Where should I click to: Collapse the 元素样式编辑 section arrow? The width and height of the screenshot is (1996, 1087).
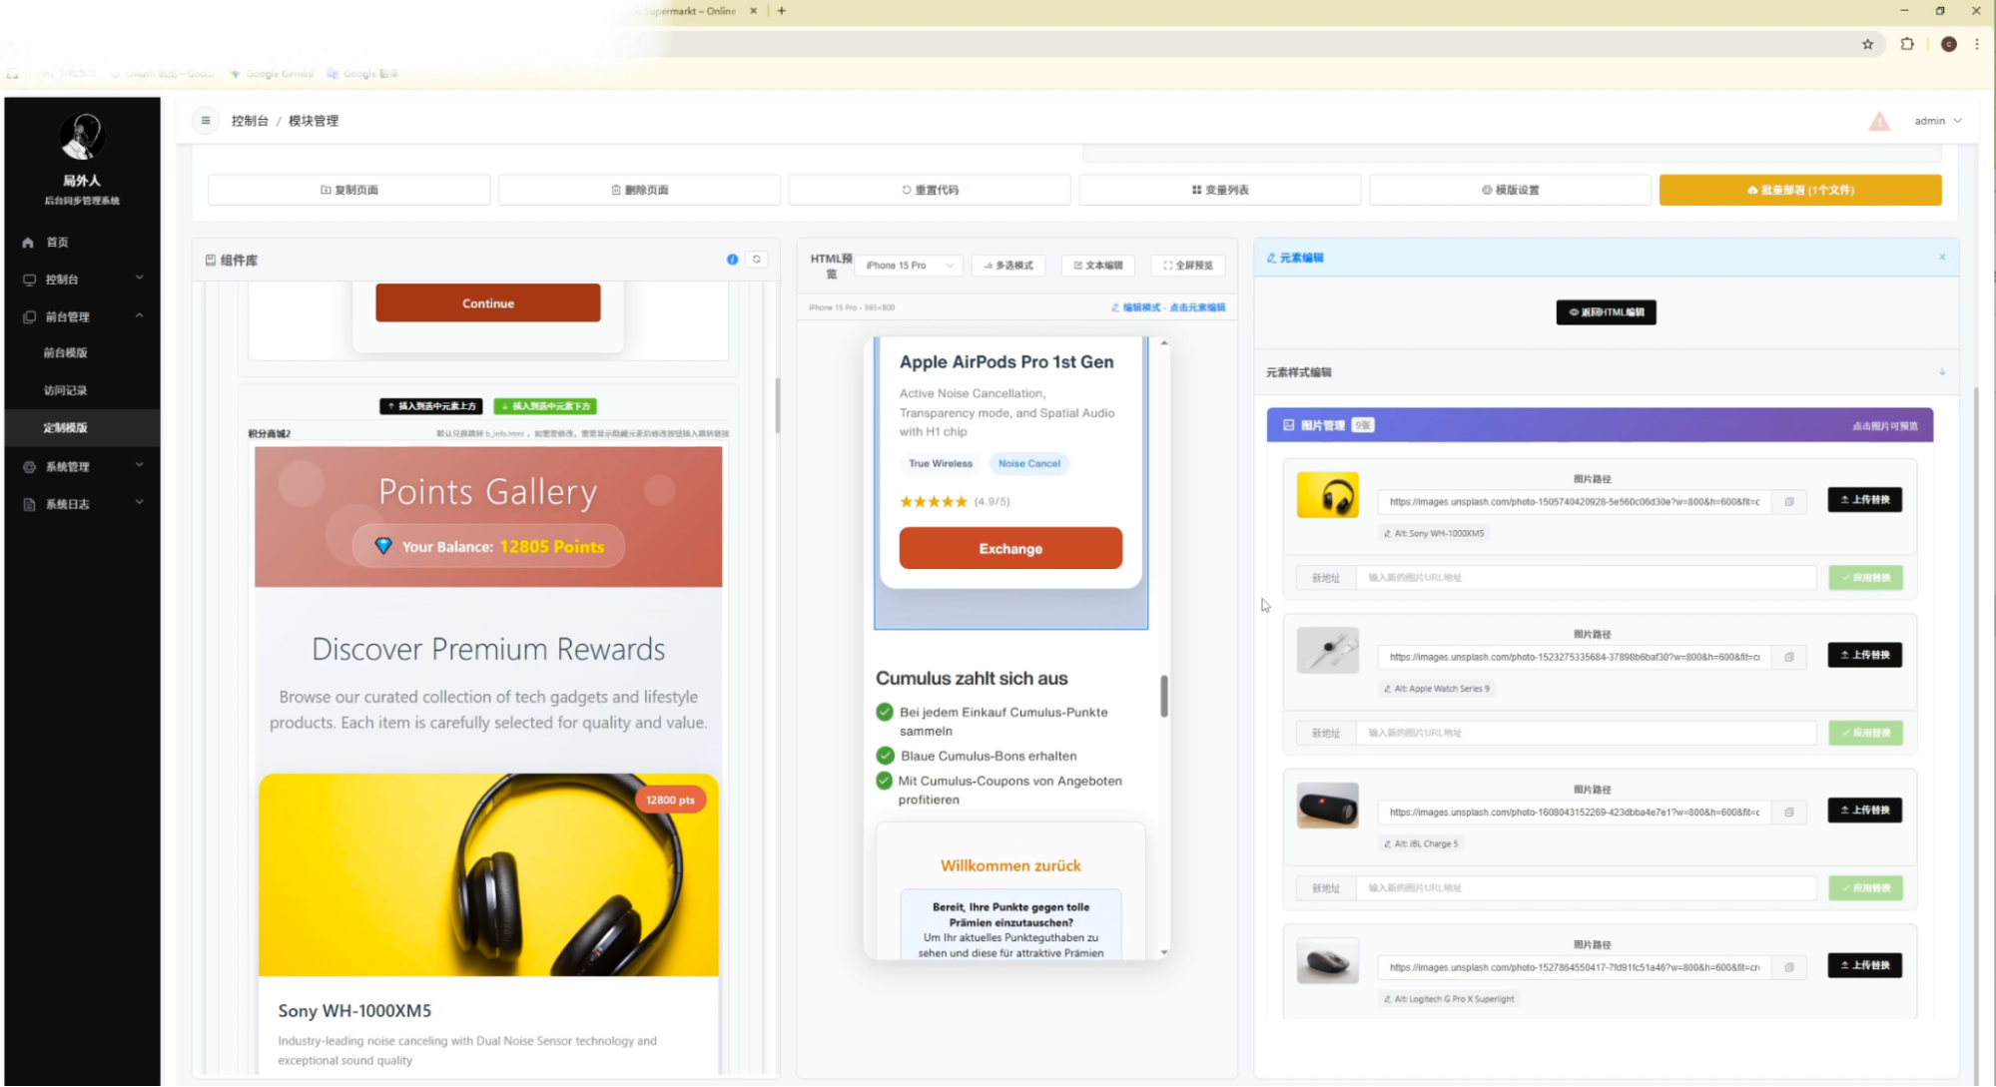tap(1942, 372)
